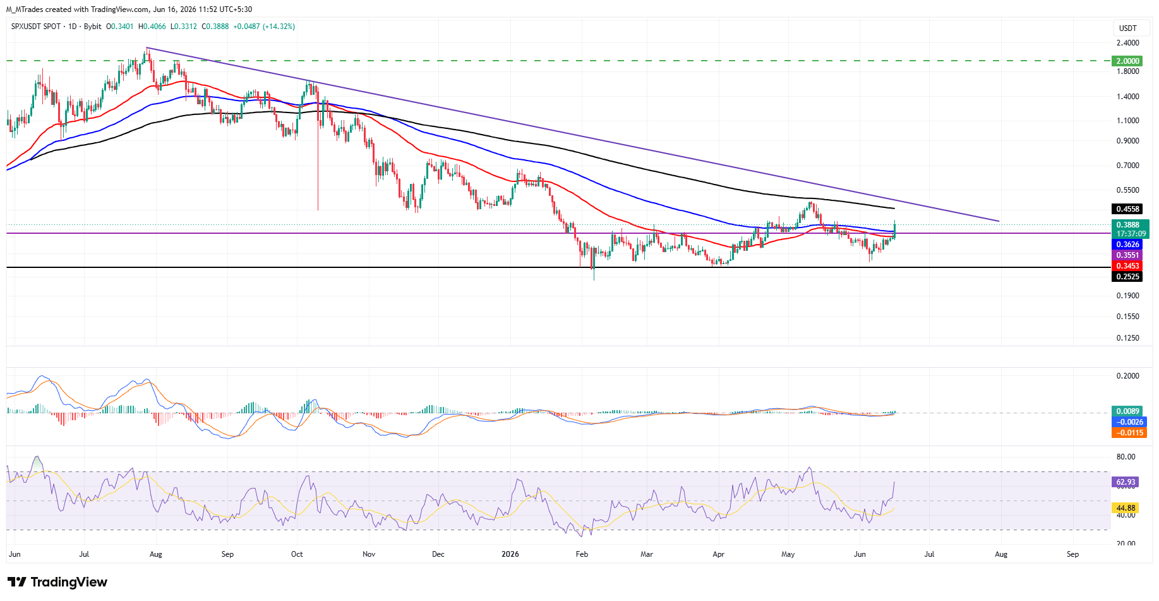Open the TradingView logo link

pyautogui.click(x=57, y=582)
